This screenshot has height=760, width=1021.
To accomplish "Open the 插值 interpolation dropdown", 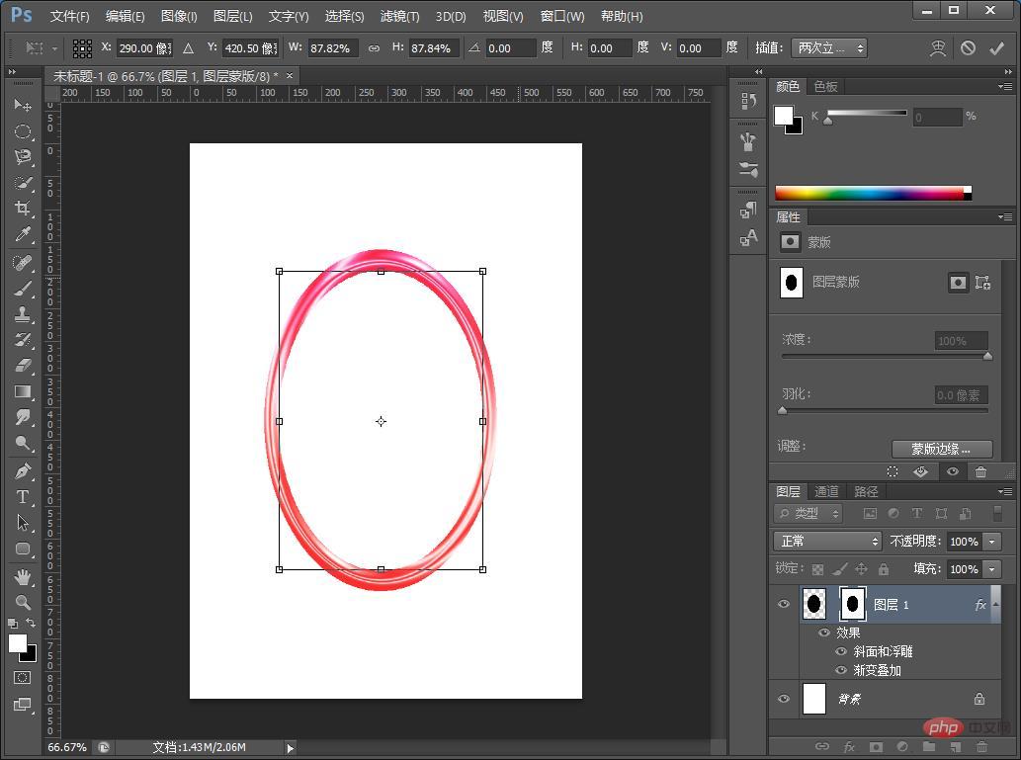I will [829, 47].
